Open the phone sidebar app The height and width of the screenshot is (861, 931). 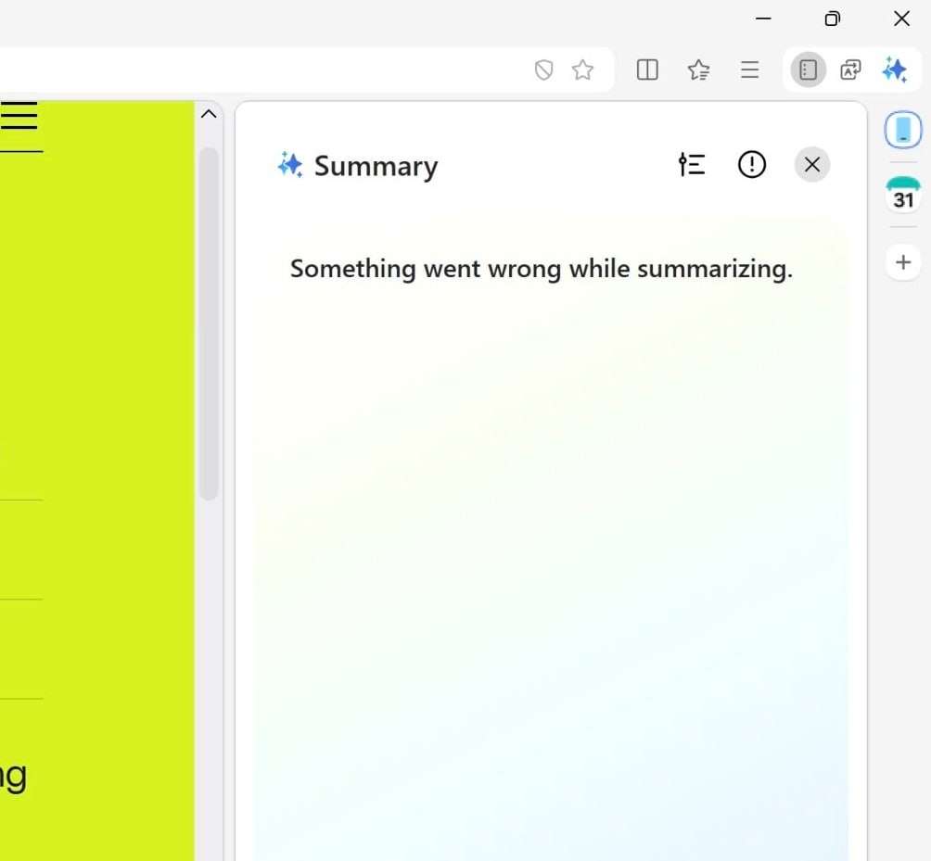(x=903, y=130)
